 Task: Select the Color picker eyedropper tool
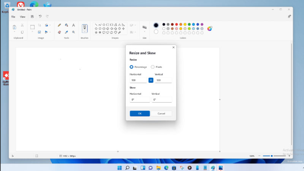[x=66, y=32]
